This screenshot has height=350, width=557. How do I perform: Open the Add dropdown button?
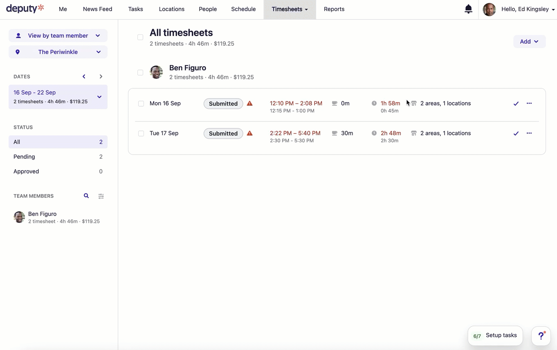pos(530,41)
